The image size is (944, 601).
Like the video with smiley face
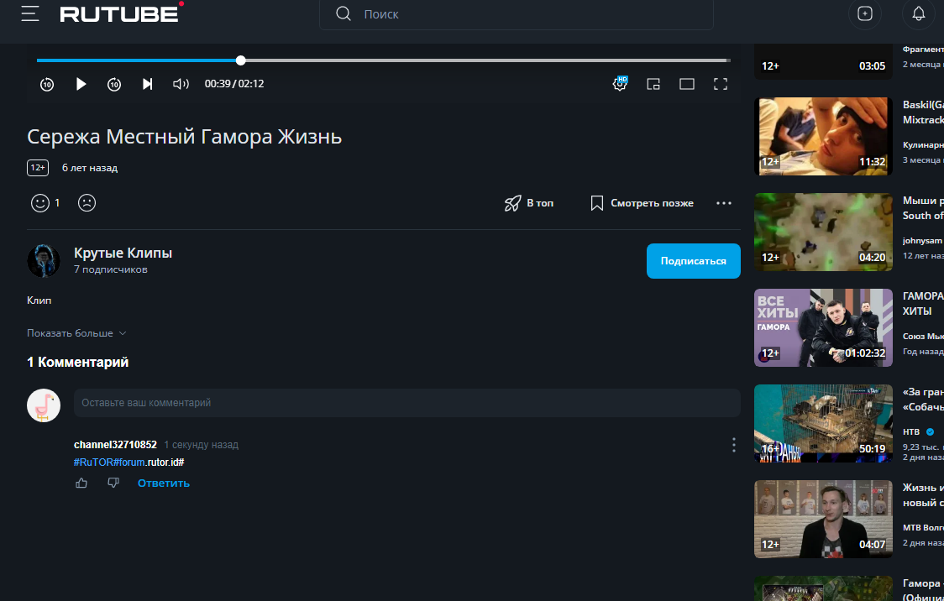point(40,203)
